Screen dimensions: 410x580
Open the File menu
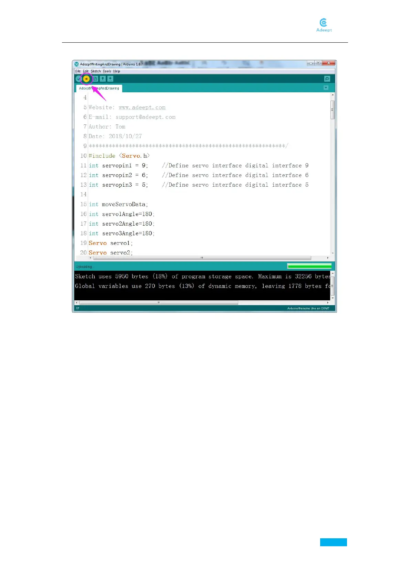[x=78, y=71]
